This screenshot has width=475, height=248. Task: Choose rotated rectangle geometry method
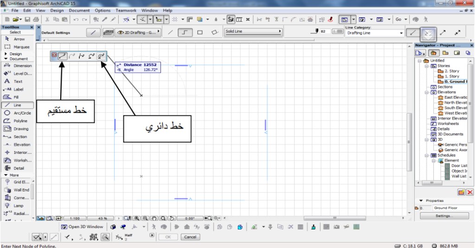pyautogui.click(x=214, y=32)
